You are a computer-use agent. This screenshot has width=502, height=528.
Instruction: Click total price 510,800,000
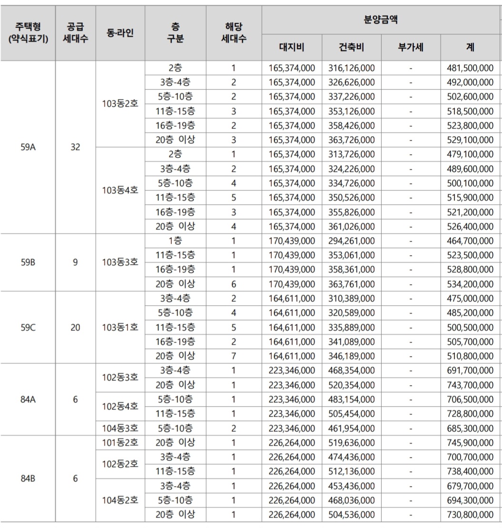click(x=471, y=356)
